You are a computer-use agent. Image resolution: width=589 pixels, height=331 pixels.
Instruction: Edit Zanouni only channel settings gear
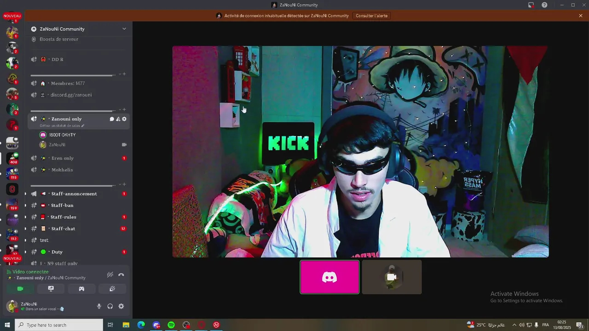coord(124,119)
